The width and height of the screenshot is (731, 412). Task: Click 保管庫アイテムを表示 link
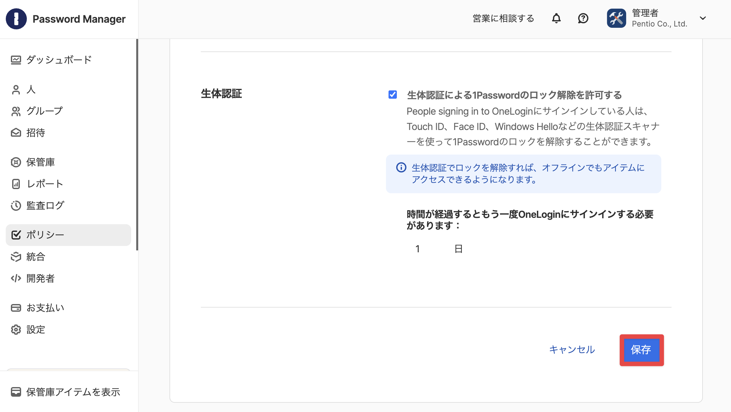[73, 392]
